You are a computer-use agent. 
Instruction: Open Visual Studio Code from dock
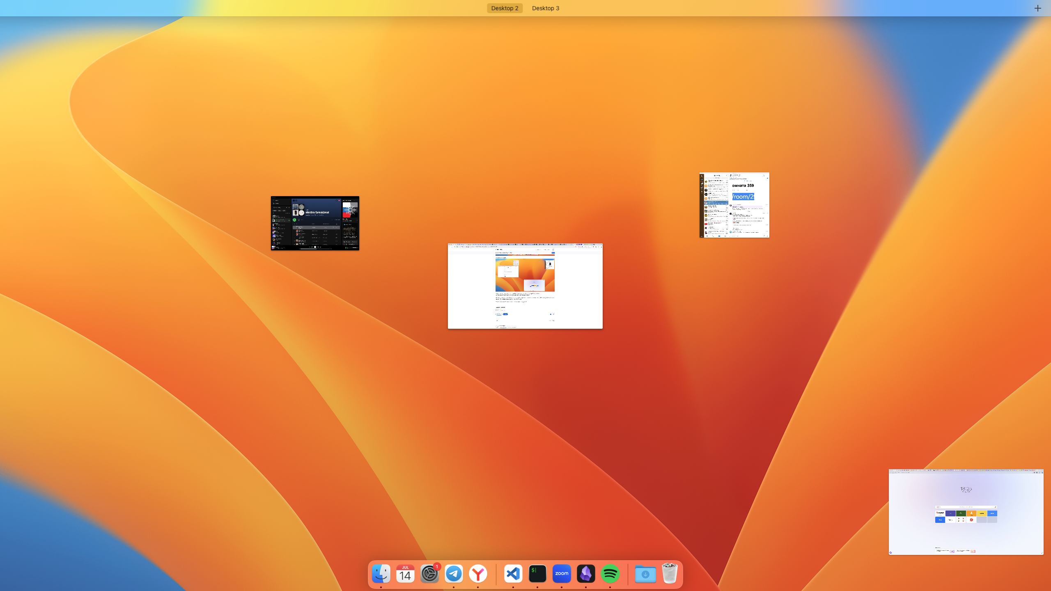click(513, 574)
